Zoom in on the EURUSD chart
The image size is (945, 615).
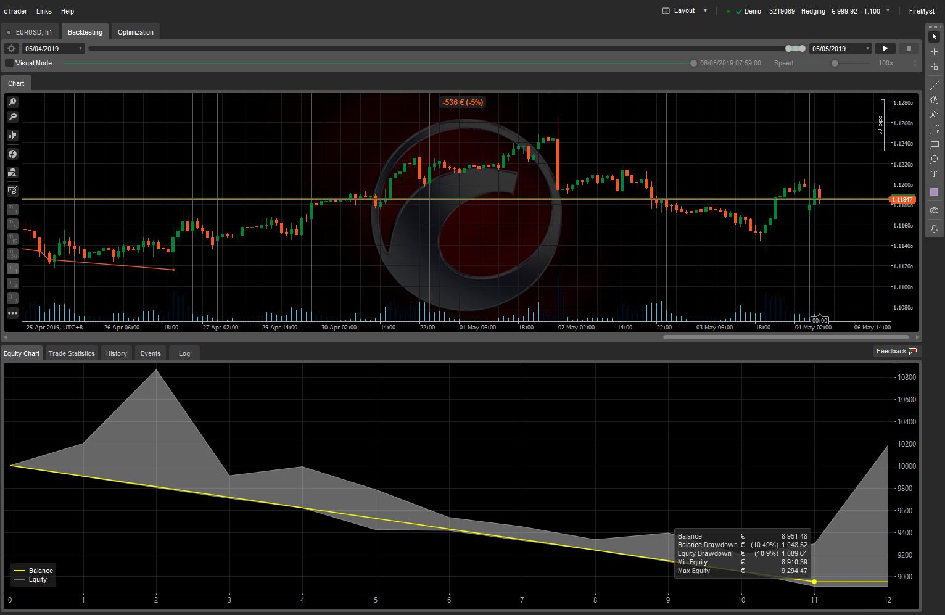[x=12, y=102]
